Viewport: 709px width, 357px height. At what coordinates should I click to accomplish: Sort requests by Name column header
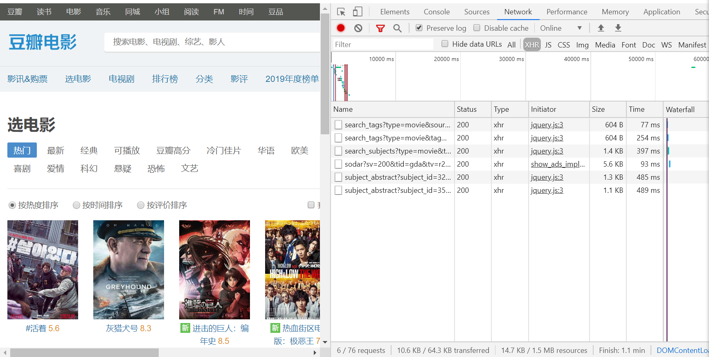click(x=393, y=109)
